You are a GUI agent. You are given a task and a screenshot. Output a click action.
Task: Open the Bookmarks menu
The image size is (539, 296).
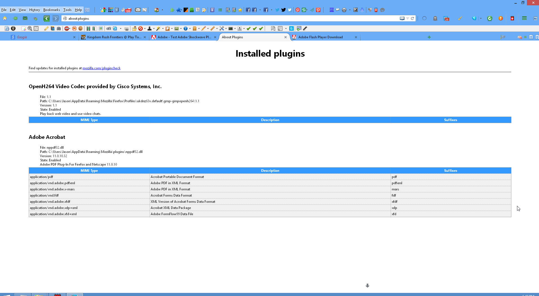52,10
